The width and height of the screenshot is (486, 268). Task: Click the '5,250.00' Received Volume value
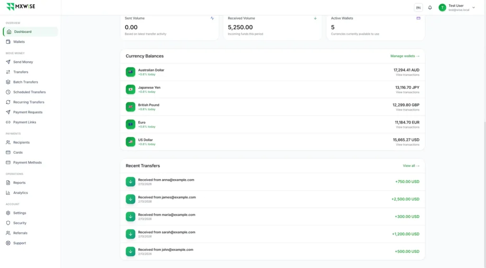point(240,27)
